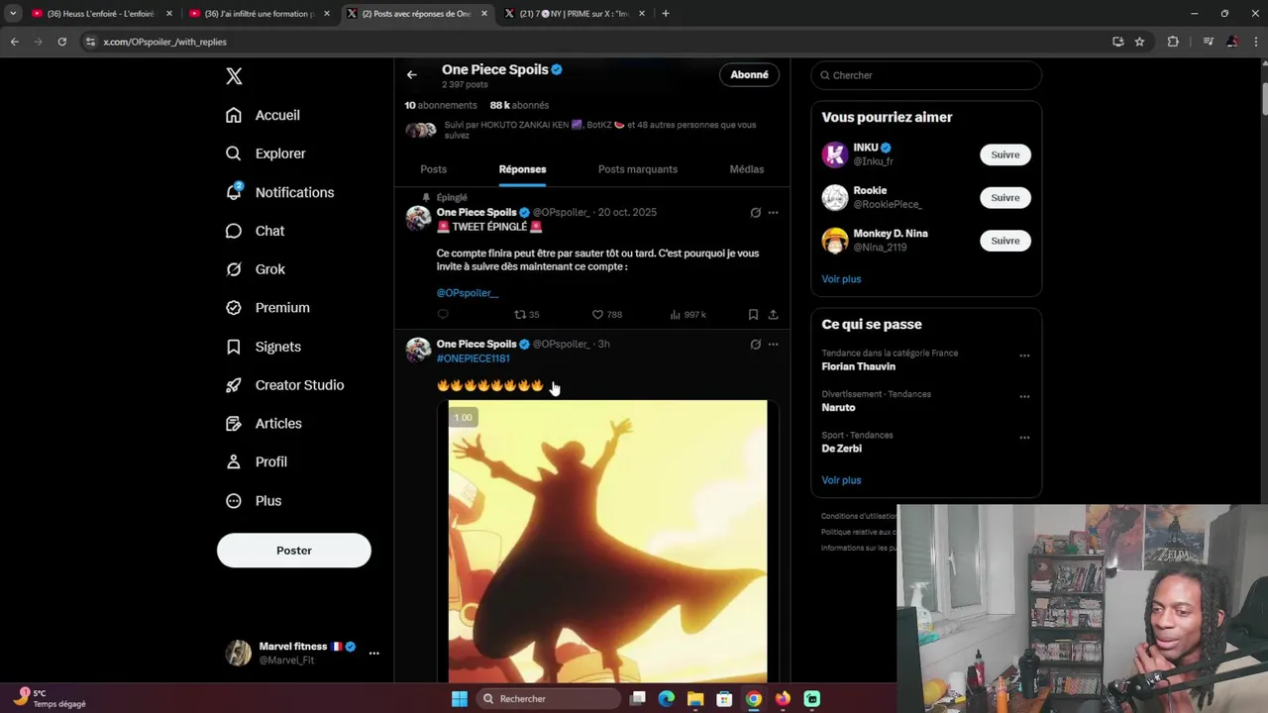Screen dimensions: 1268x713
Task: Open Chrome tab search dropdown
Action: pos(13,14)
